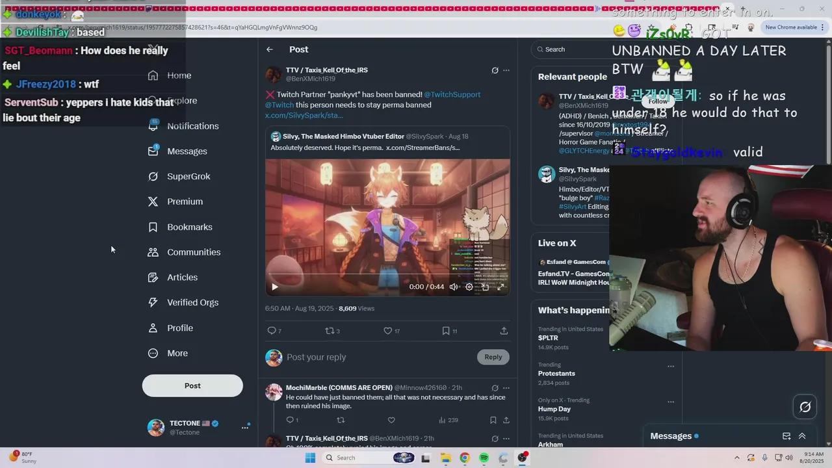
Task: Open the 8,609 Views count
Action: click(356, 309)
